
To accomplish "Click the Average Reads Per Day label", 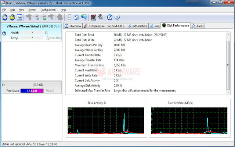I will 88,45.
